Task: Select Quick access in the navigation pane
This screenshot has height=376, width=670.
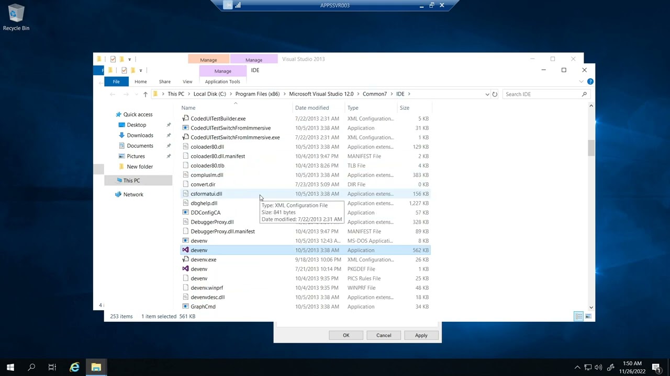Action: [138, 114]
